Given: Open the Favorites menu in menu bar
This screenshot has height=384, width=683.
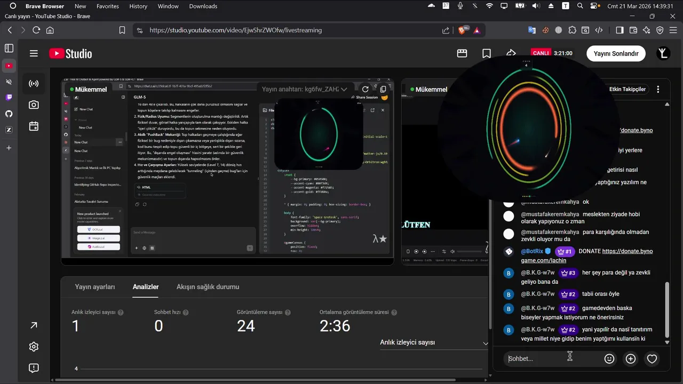Looking at the screenshot, I should [x=108, y=6].
